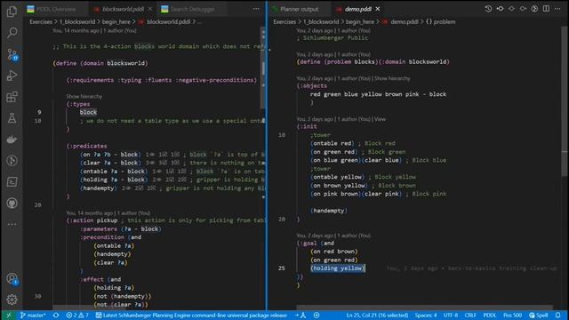Viewport: 569px width, 320px height.
Task: Open the Manage settings gear
Action: click(x=12, y=300)
